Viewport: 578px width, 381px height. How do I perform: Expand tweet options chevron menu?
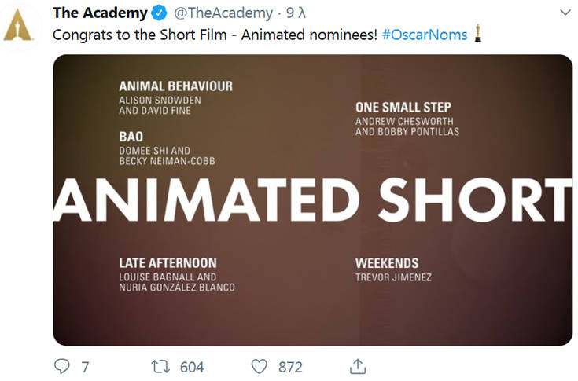click(565, 13)
